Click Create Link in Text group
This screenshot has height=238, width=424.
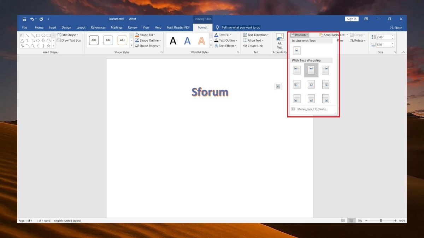click(x=253, y=46)
